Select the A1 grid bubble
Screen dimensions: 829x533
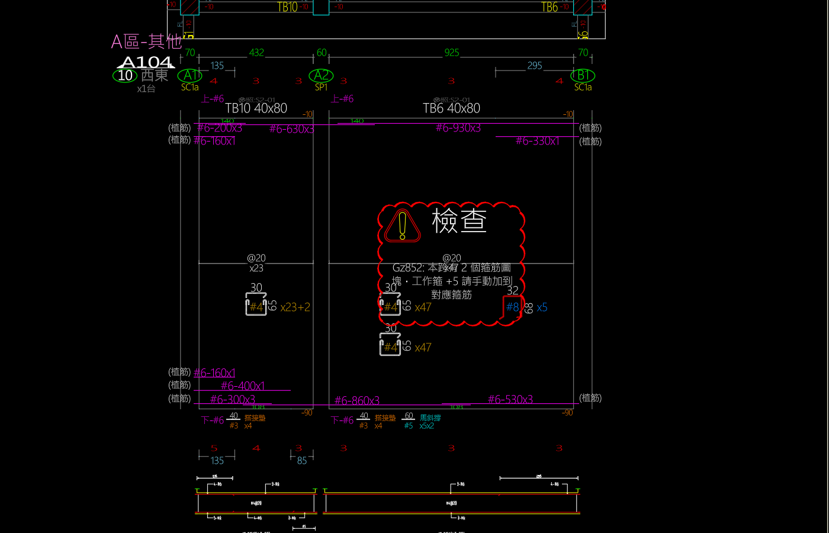point(190,75)
